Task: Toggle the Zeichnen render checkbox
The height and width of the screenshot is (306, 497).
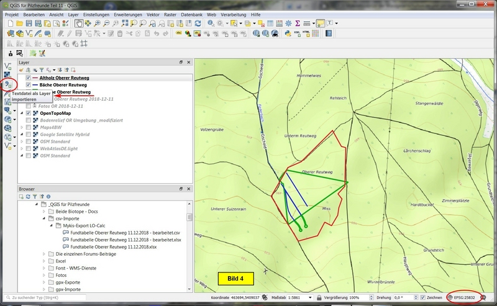Action: (423, 298)
